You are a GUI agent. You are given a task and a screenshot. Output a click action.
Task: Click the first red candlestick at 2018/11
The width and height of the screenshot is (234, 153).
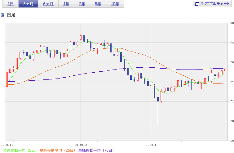point(7,79)
